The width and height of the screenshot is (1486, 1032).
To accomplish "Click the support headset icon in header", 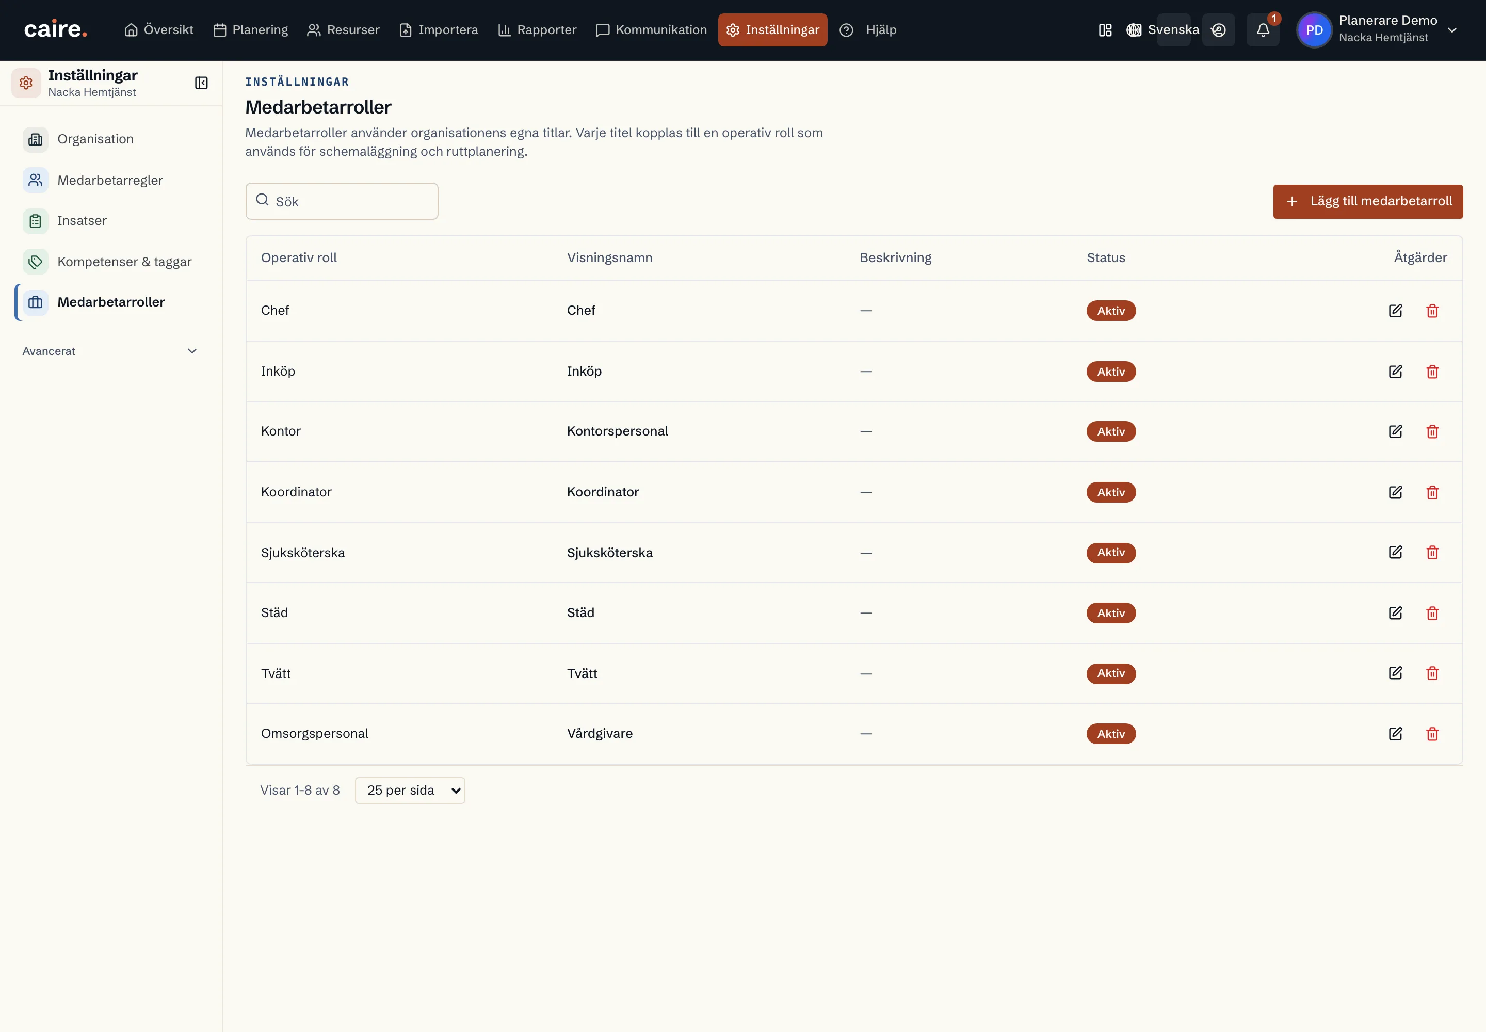I will [1218, 30].
